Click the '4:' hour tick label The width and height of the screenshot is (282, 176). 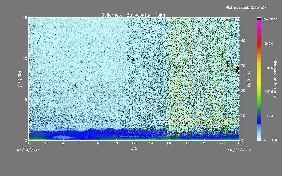click(63, 143)
